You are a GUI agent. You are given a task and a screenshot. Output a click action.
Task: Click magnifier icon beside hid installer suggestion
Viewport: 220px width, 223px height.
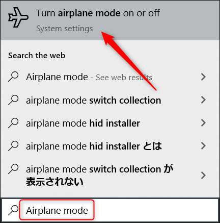(x=13, y=123)
